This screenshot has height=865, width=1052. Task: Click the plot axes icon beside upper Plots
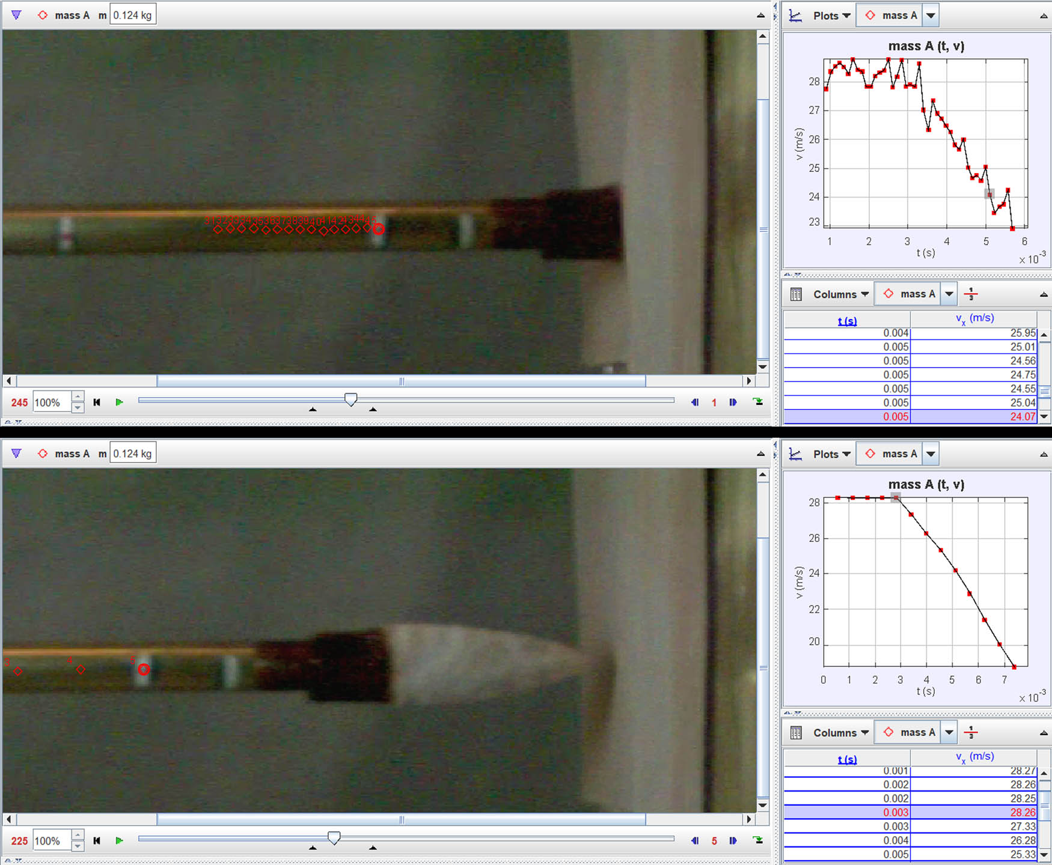(x=795, y=16)
